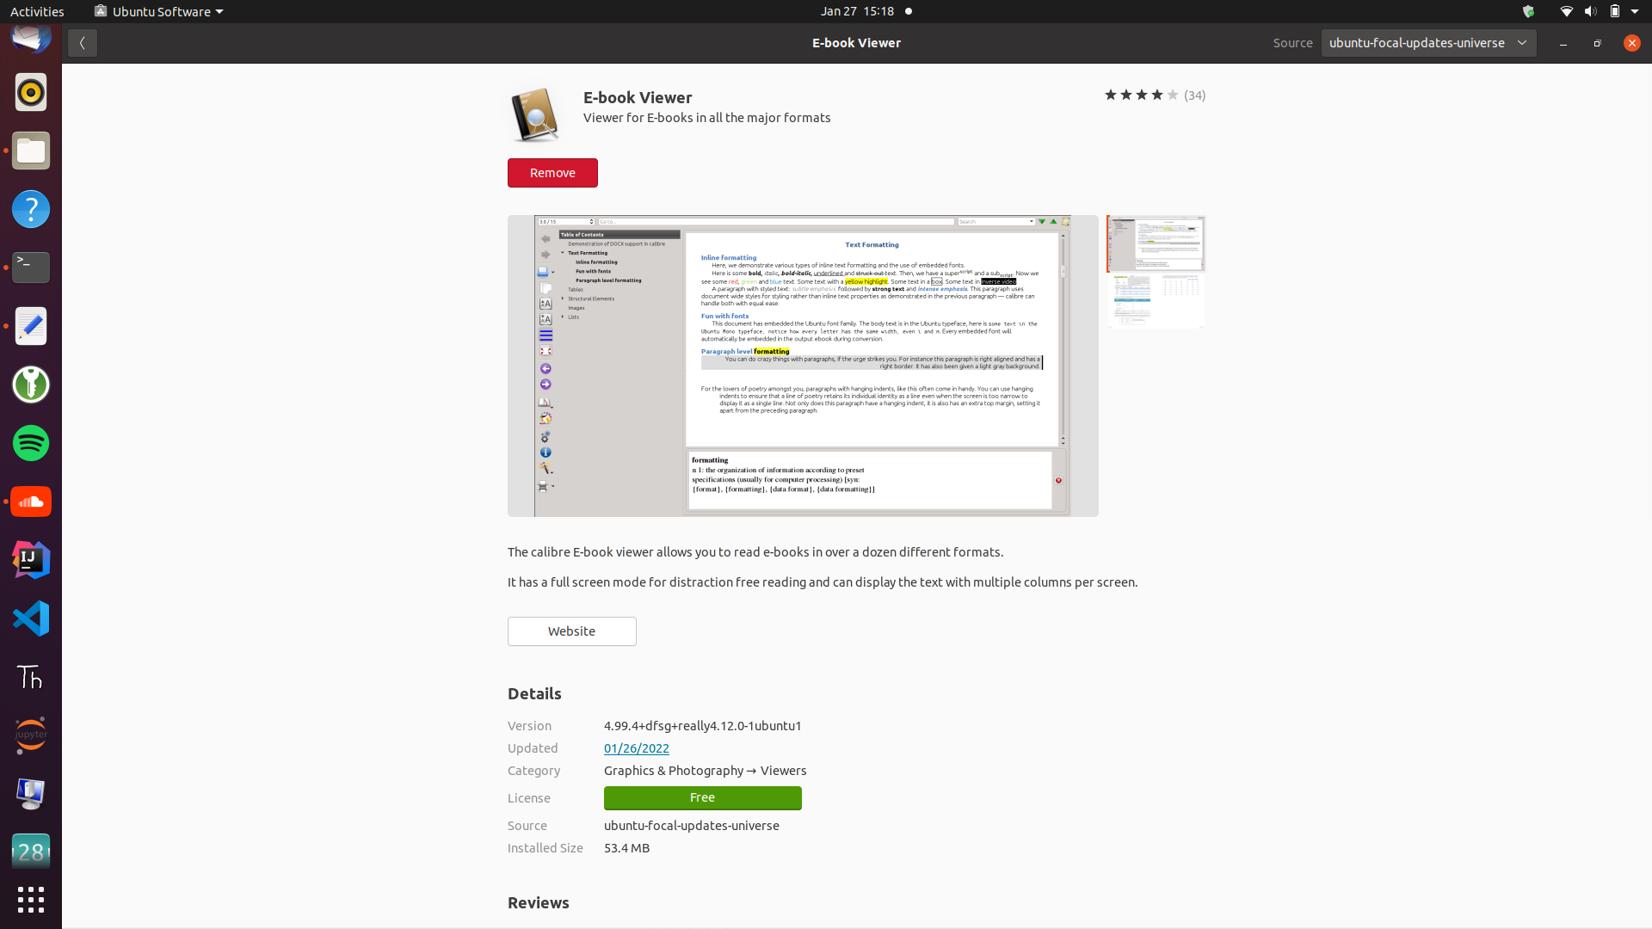Open Show Applications grid
Viewport: 1652px width, 929px height.
(31, 900)
